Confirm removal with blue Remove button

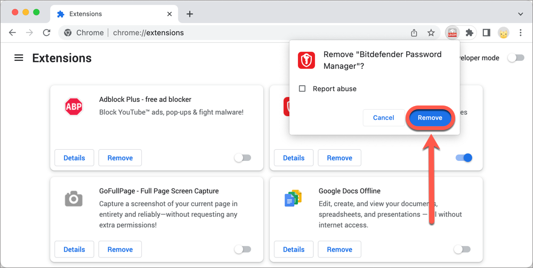tap(430, 118)
